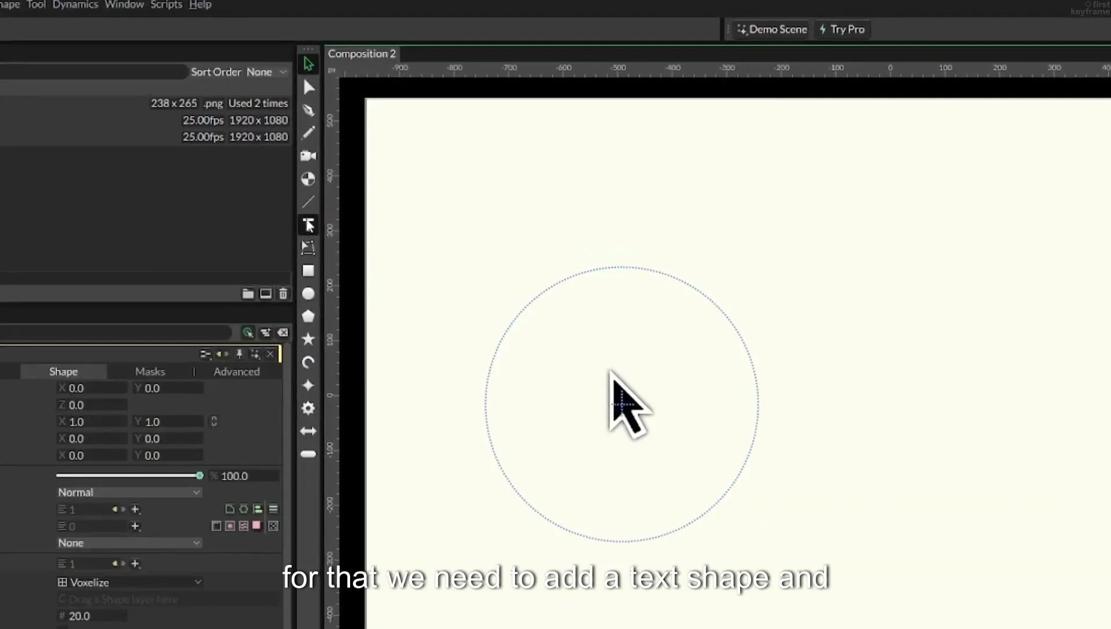1111x629 pixels.
Task: Click the Demo Scene button
Action: [x=771, y=29]
